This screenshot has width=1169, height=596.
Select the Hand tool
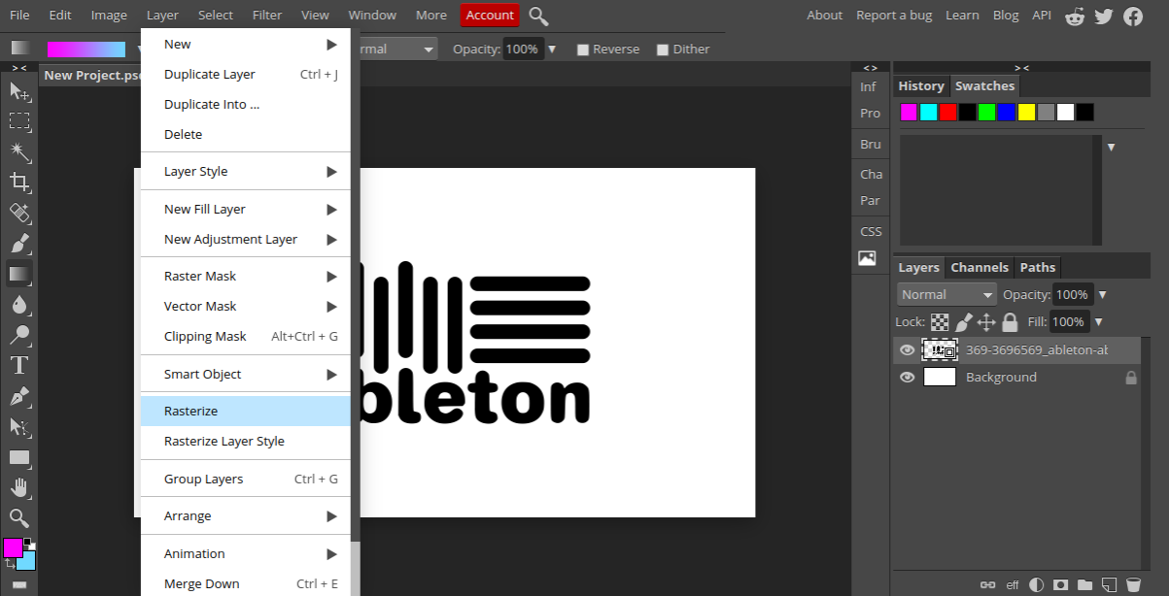[x=19, y=487]
